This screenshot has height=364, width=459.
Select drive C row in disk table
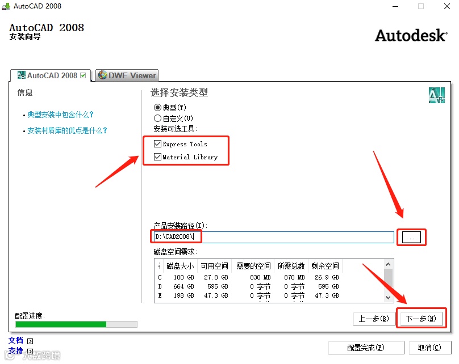pos(248,277)
